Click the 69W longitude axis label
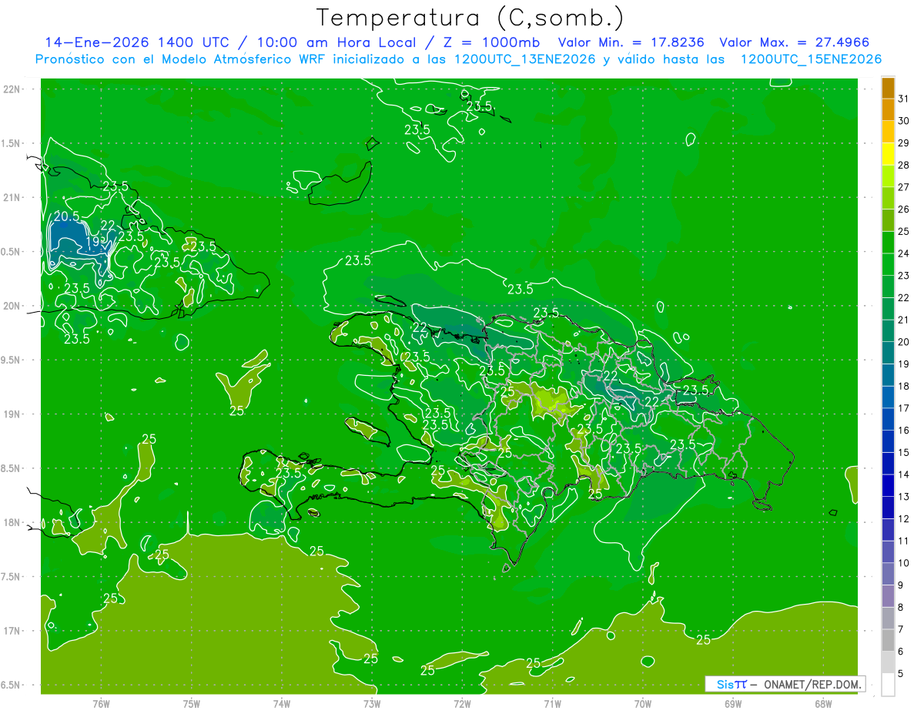The width and height of the screenshot is (924, 714). coord(732,704)
